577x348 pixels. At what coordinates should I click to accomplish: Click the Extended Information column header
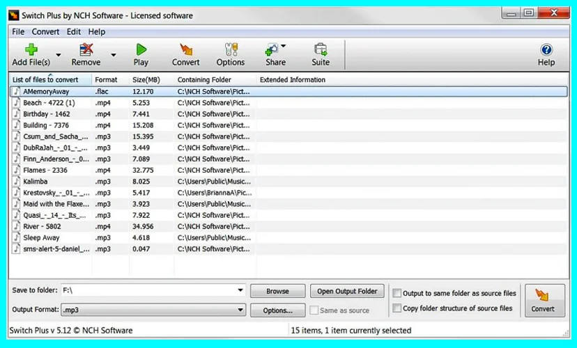(x=293, y=80)
